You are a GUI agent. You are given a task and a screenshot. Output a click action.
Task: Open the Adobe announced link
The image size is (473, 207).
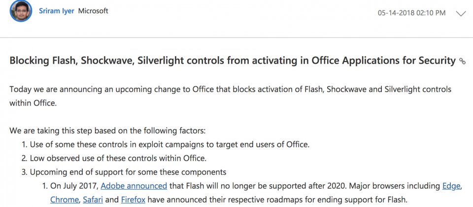(x=134, y=186)
